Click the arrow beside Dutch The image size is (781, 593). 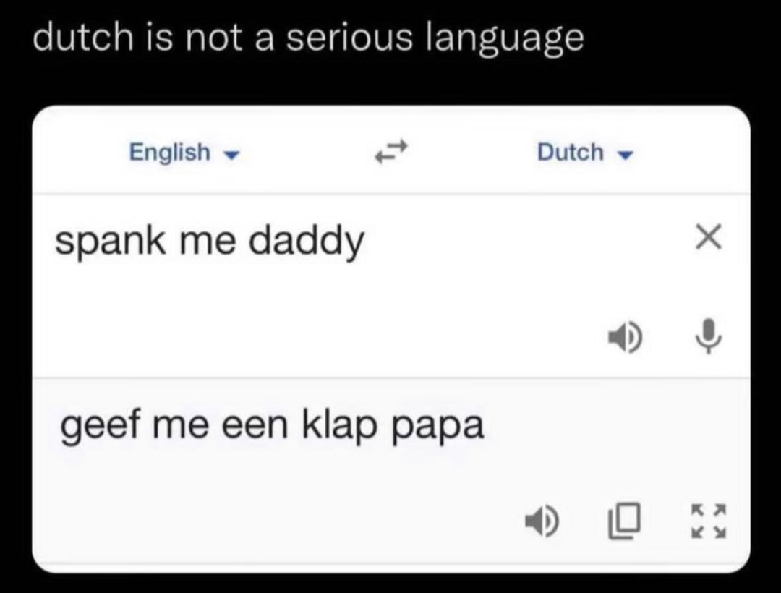[x=625, y=153]
